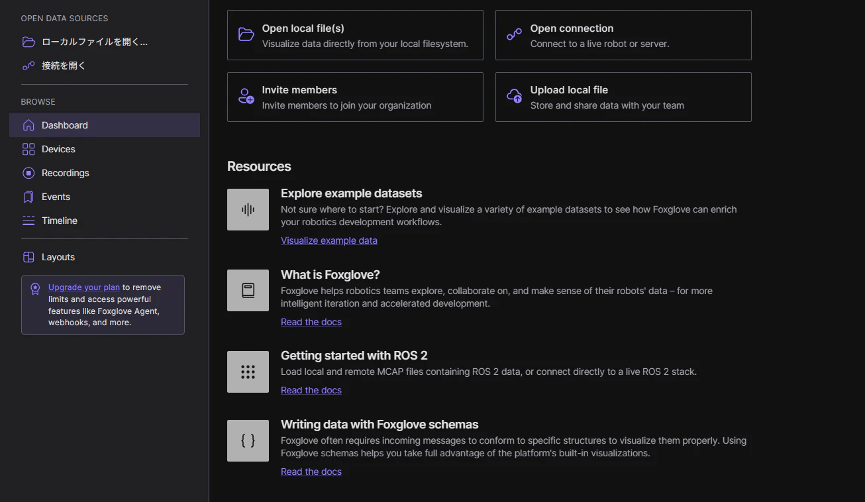Open Read the docs under Getting started with ROS 2
The width and height of the screenshot is (865, 502).
coord(311,390)
